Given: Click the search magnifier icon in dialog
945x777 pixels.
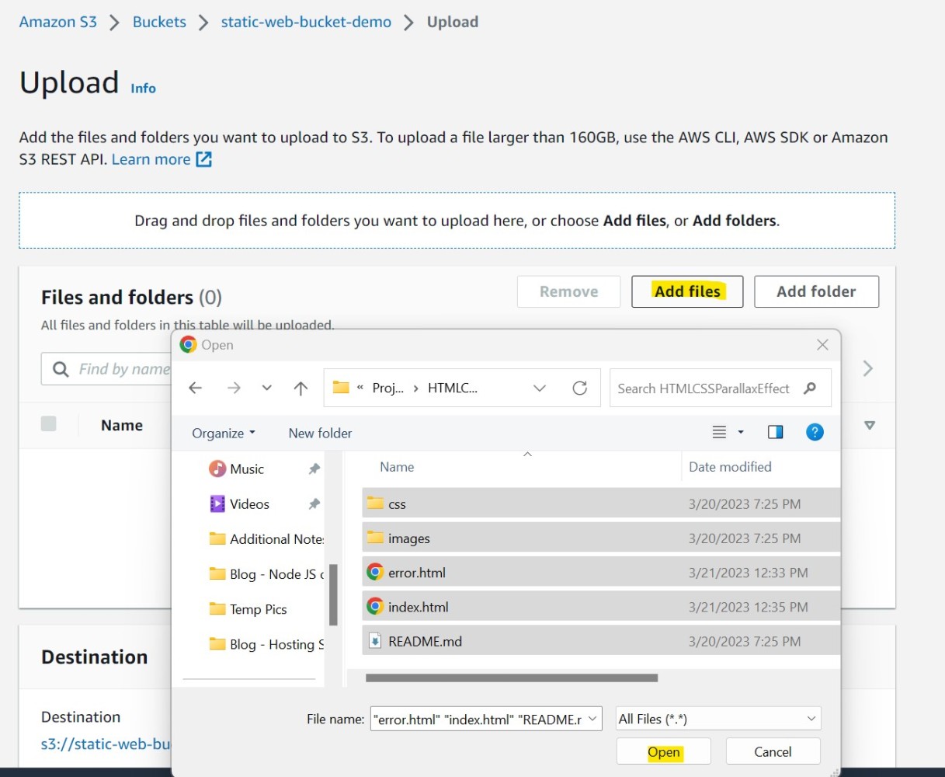Looking at the screenshot, I should click(810, 388).
